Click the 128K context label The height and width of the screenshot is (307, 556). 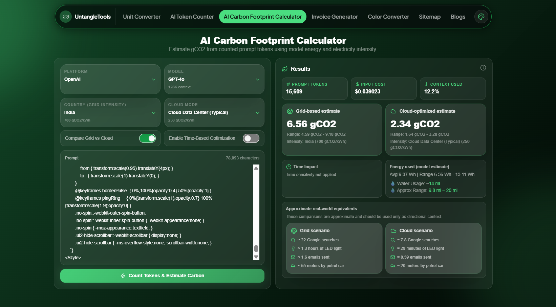pos(179,87)
